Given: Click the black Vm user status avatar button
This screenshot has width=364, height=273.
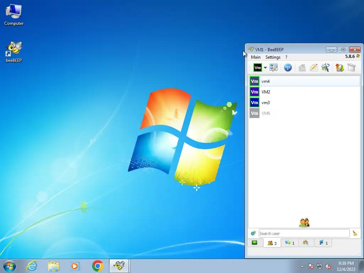Looking at the screenshot, I should 257,68.
